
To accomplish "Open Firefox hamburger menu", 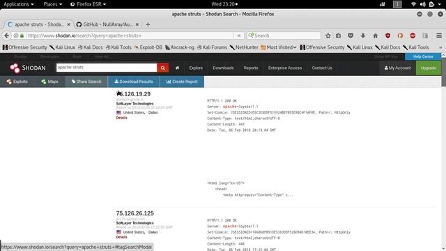I will 439,36.
